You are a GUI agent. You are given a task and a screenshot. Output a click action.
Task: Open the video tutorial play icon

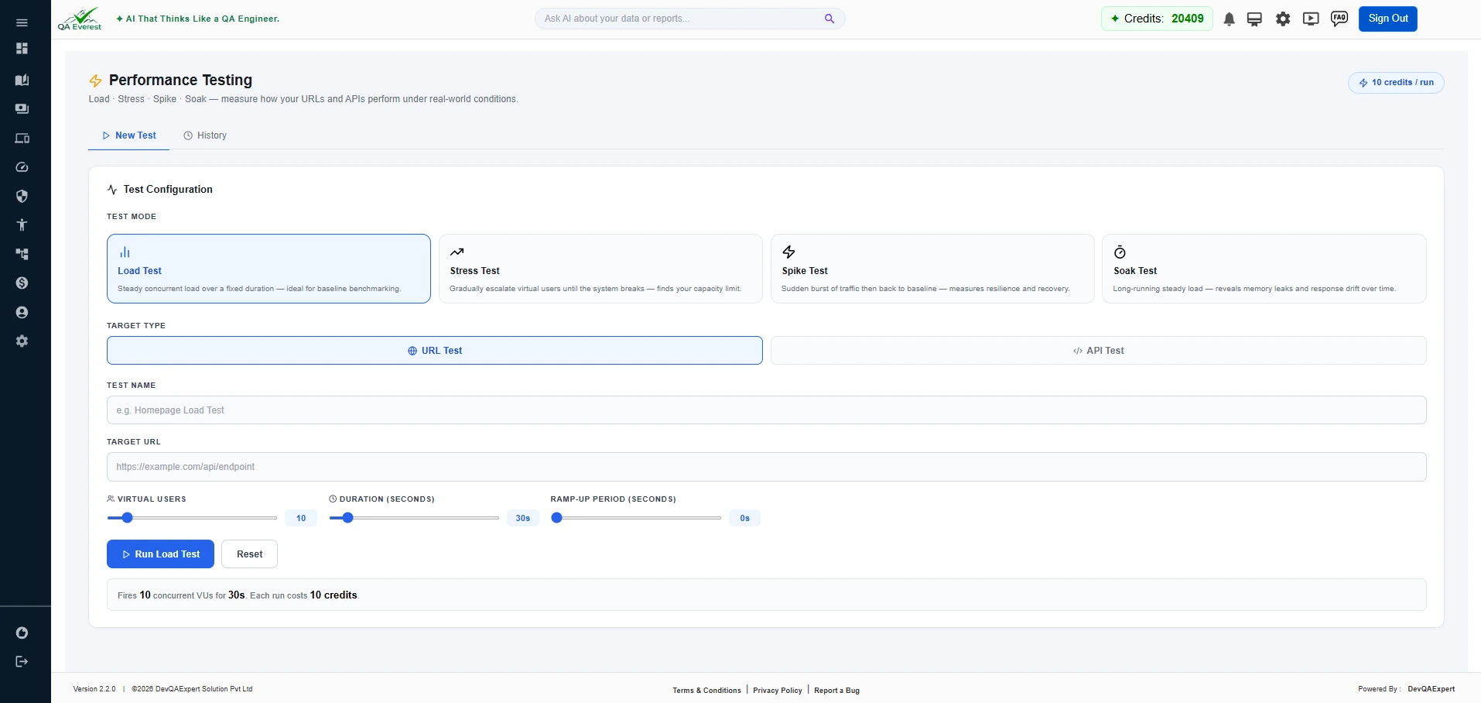1311,19
